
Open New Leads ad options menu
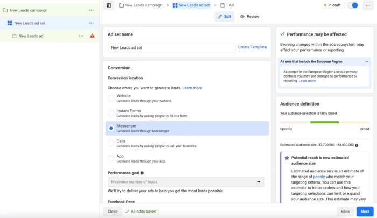point(81,36)
